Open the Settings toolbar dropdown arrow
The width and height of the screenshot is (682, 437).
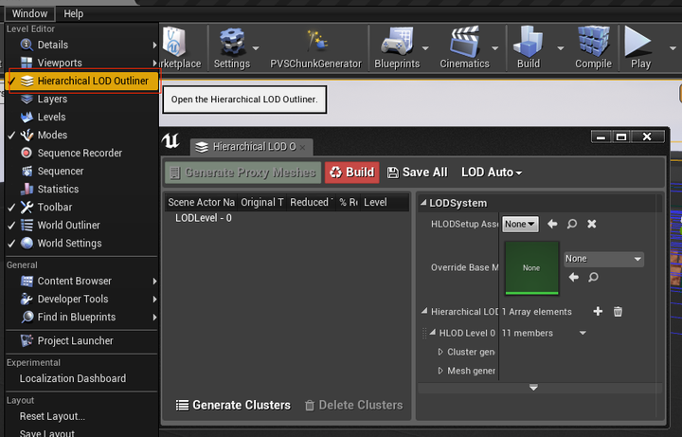(256, 48)
